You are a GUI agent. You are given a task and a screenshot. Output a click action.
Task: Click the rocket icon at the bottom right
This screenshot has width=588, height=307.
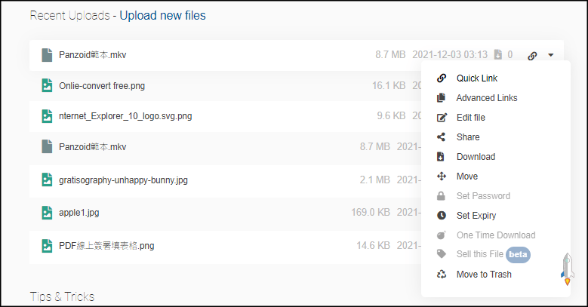click(567, 269)
